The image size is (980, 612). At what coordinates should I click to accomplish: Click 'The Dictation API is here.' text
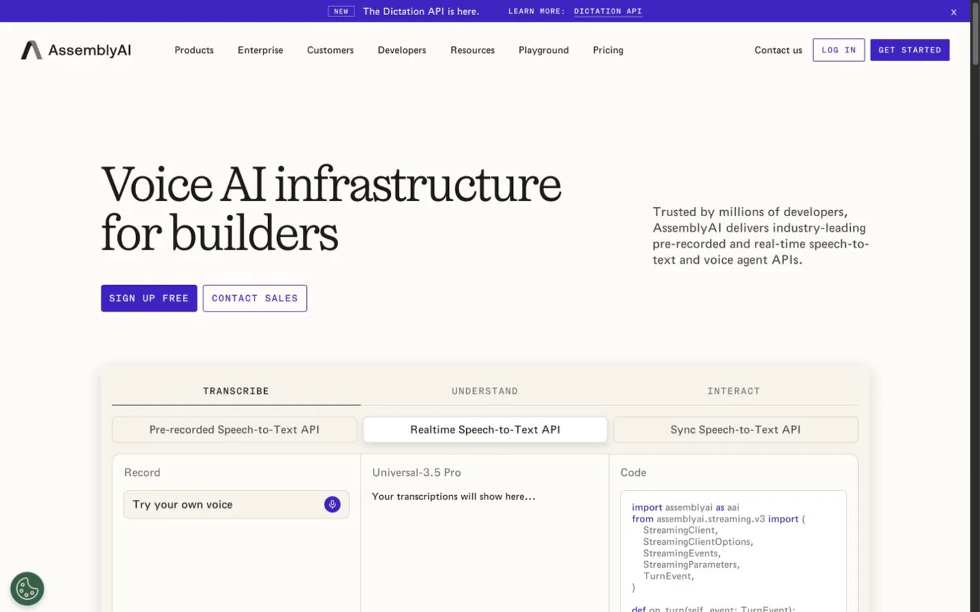tap(421, 12)
